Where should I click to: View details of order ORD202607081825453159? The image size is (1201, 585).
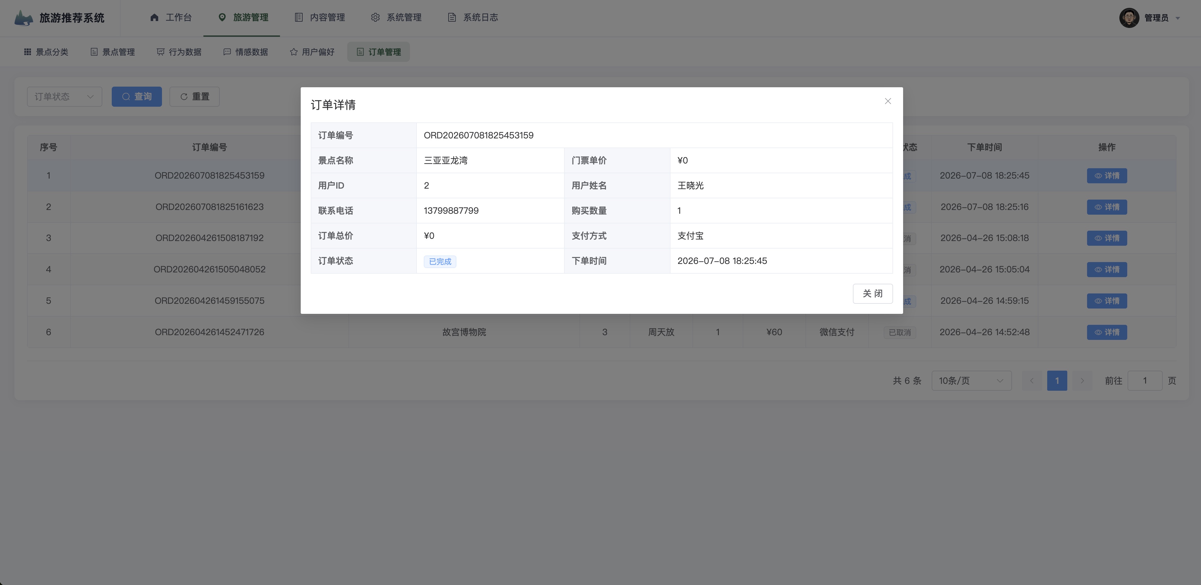click(1107, 176)
